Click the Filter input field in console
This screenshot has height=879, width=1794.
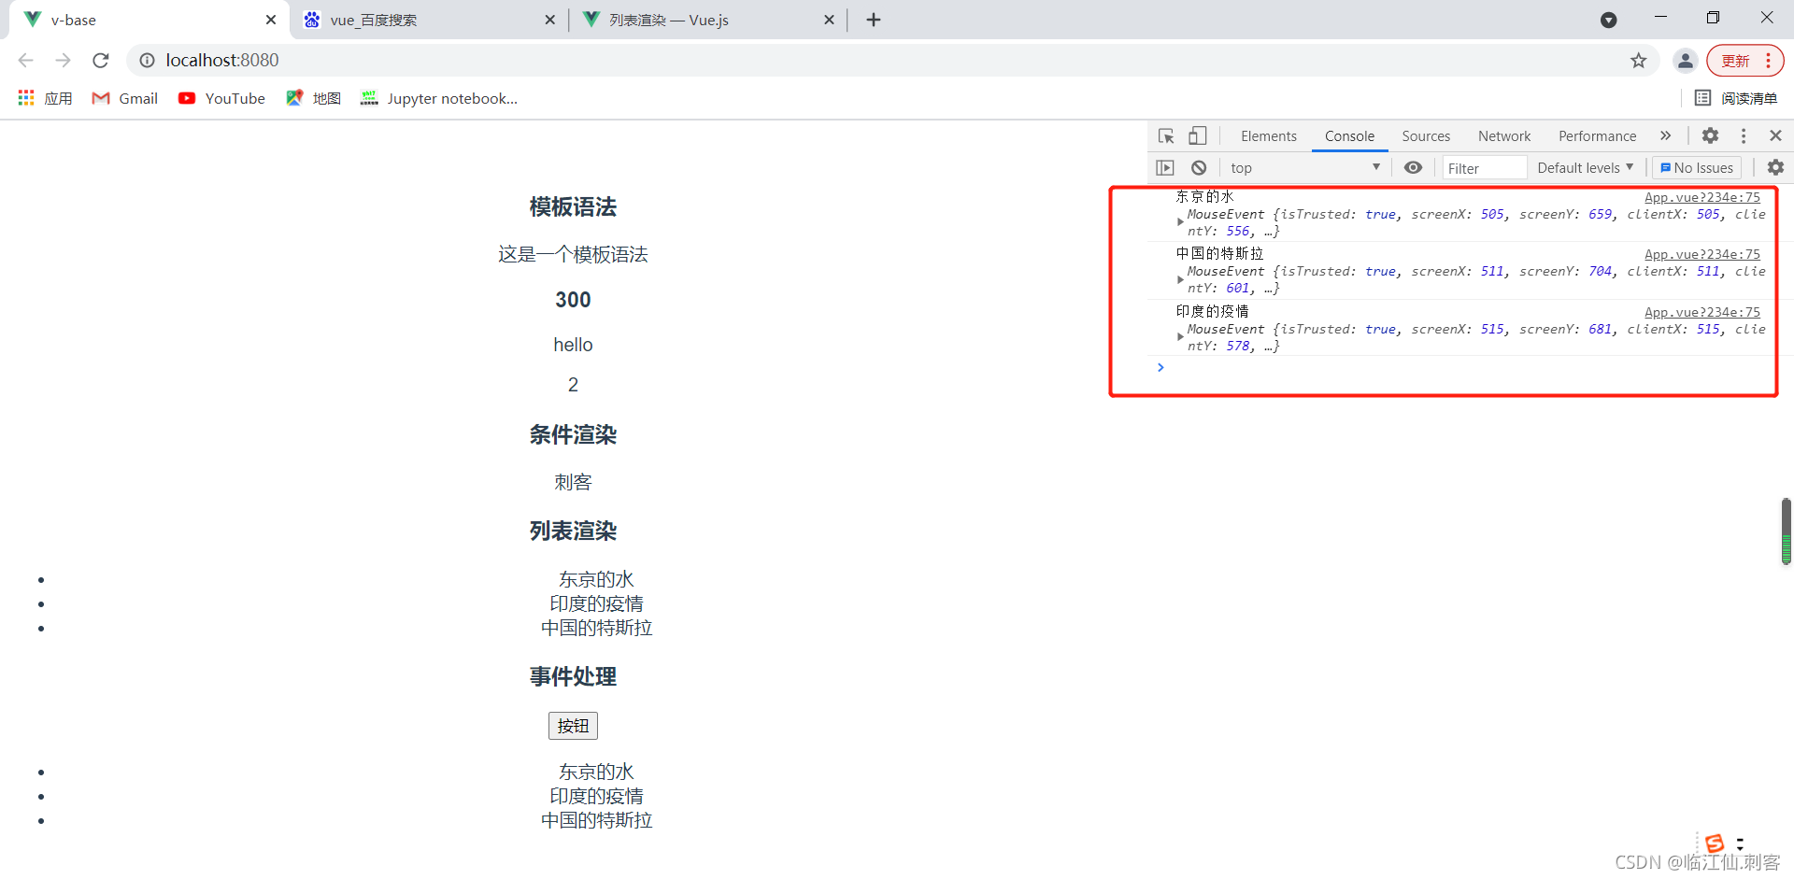1484,167
